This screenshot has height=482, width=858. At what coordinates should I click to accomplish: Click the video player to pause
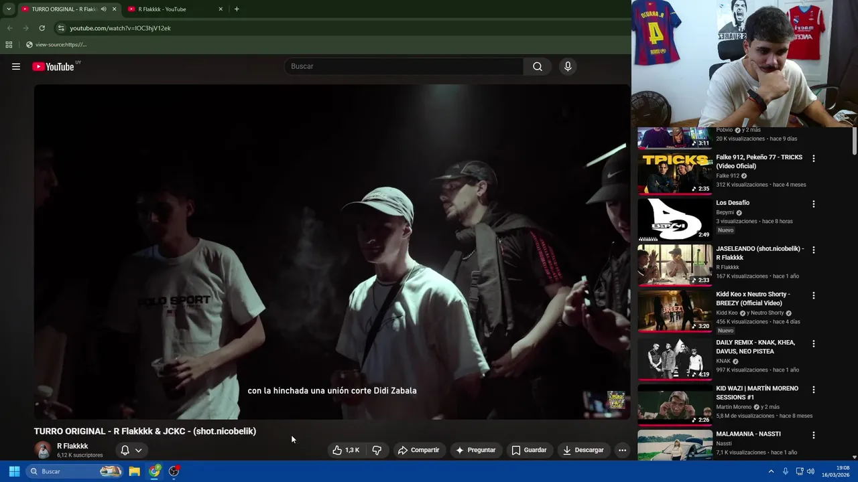pos(332,251)
